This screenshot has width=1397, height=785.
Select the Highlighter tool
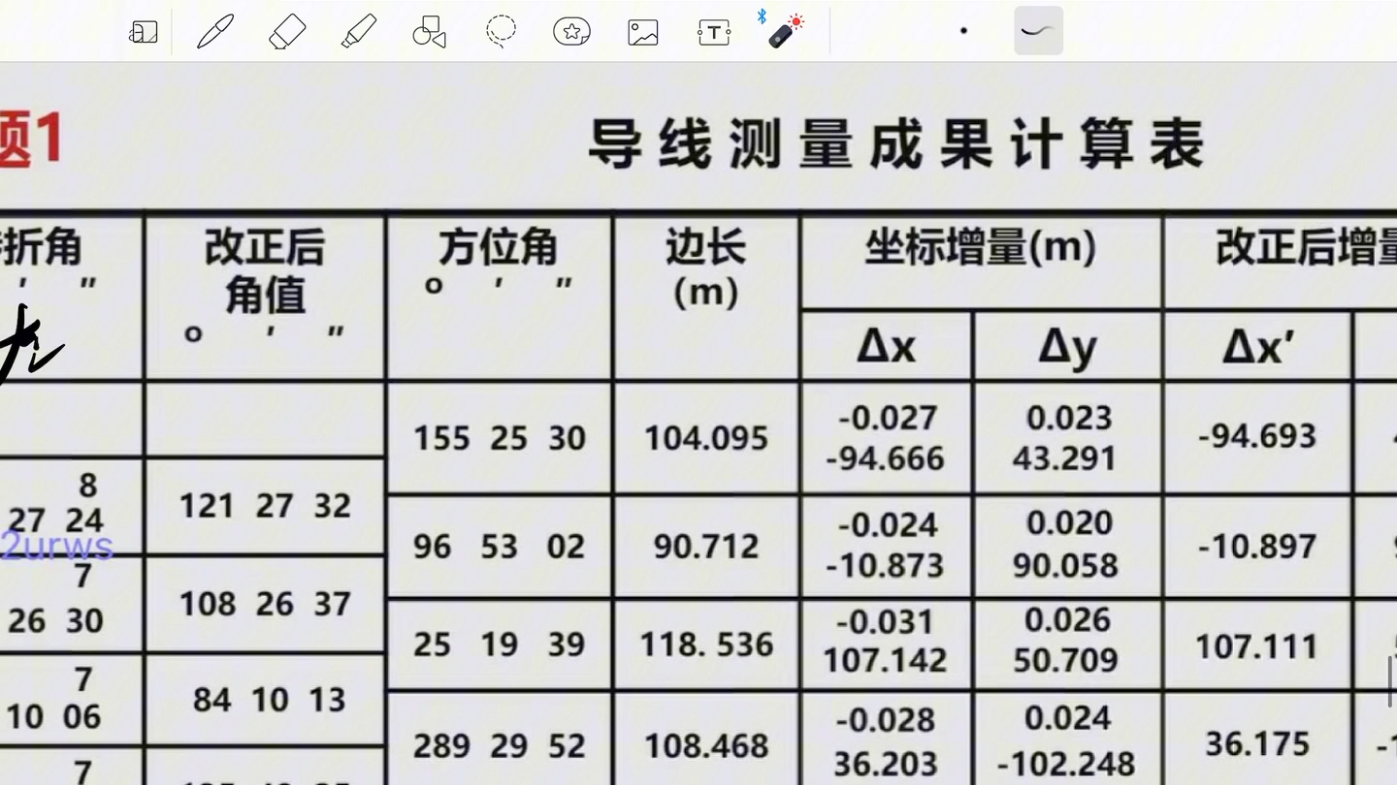[359, 32]
